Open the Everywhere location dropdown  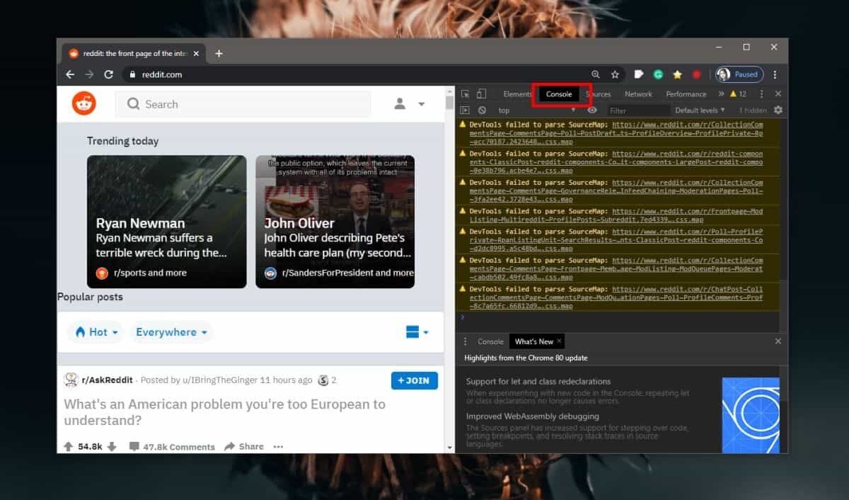click(171, 331)
